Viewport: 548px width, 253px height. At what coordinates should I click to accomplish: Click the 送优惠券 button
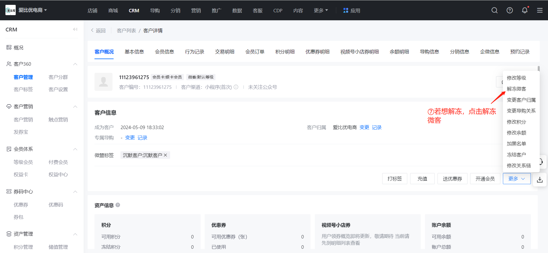[x=452, y=179]
